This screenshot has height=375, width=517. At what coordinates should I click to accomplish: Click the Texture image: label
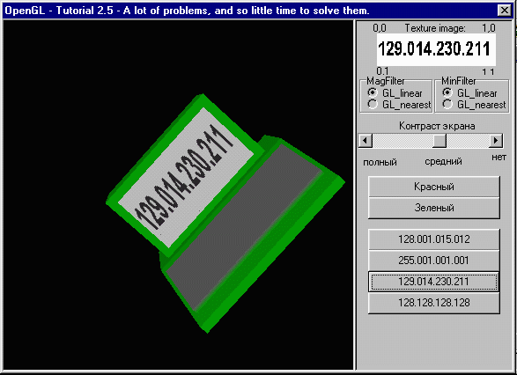point(435,28)
